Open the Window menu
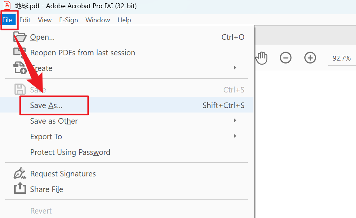Screen dimensions: 356x218 tap(98, 20)
